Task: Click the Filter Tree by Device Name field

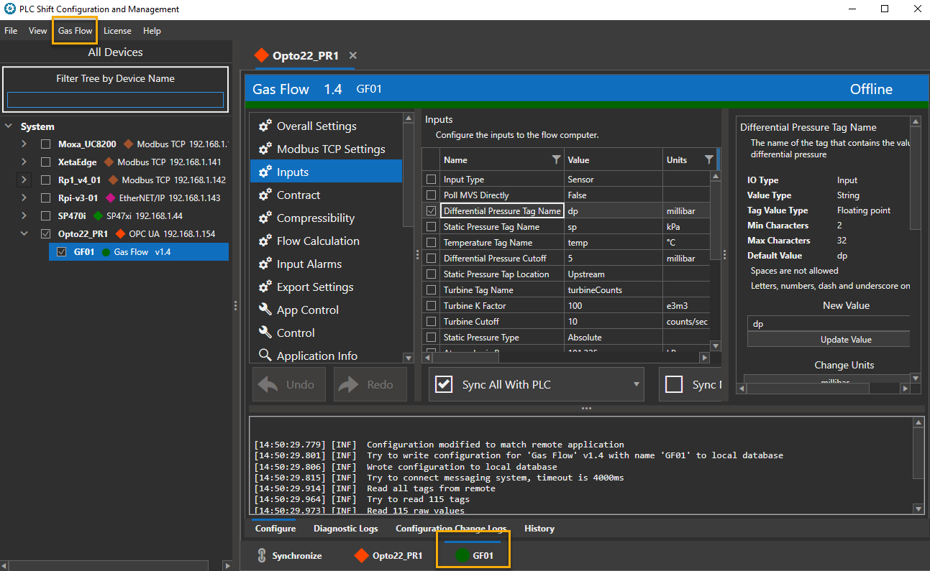Action: (115, 100)
